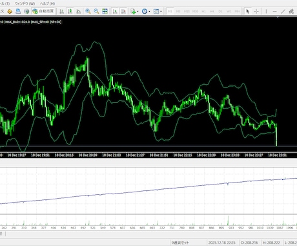Viewport: 297px width, 246px height.
Task: Switch chart to candlestick mode
Action: [70, 11]
